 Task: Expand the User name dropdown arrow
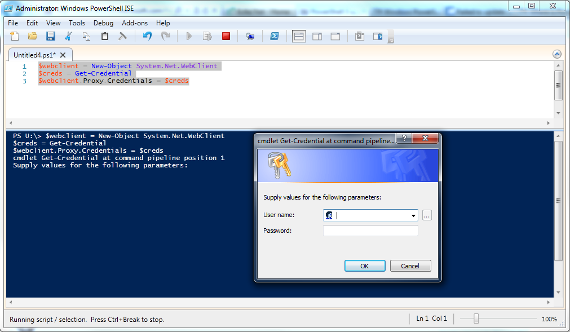click(413, 216)
